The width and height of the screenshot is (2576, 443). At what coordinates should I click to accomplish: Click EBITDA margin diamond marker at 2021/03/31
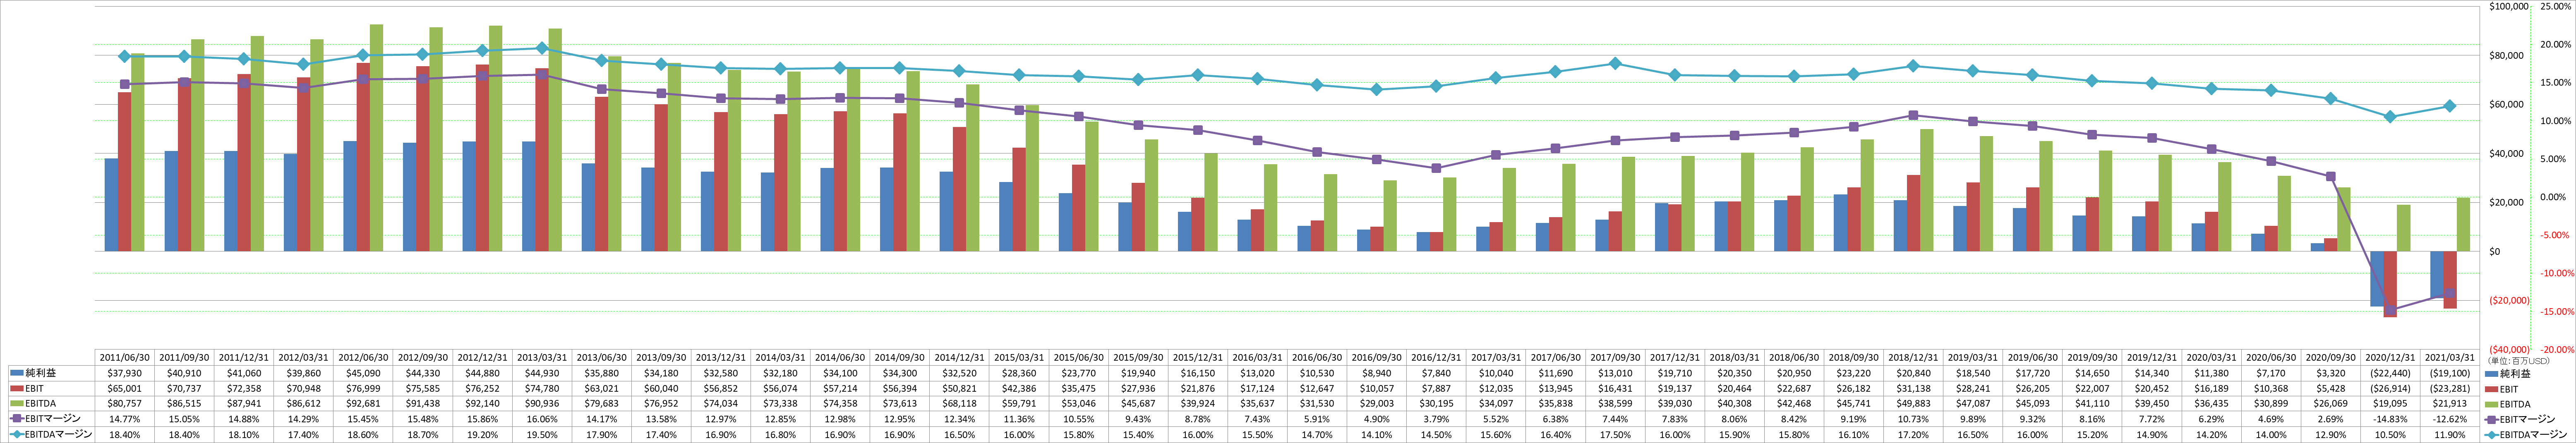point(2450,106)
